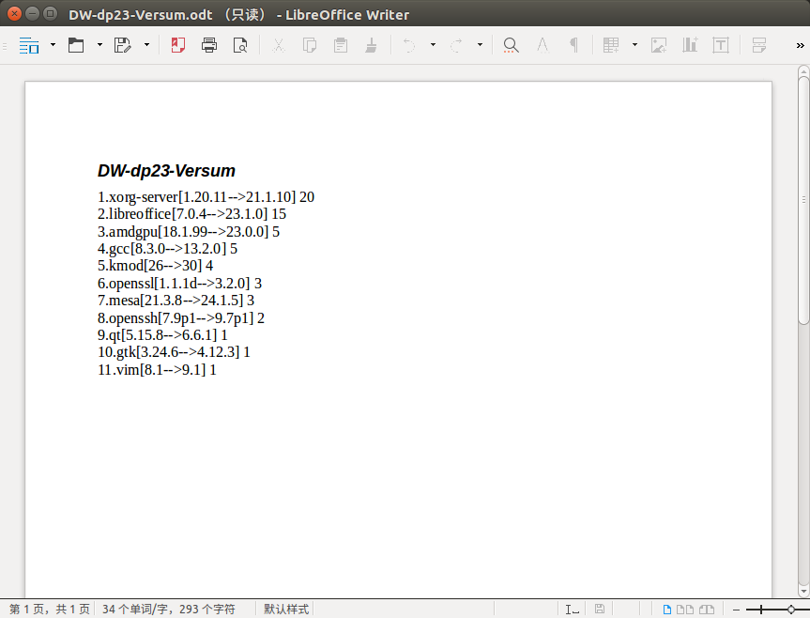
Task: Minimize the Writer window
Action: tap(32, 14)
